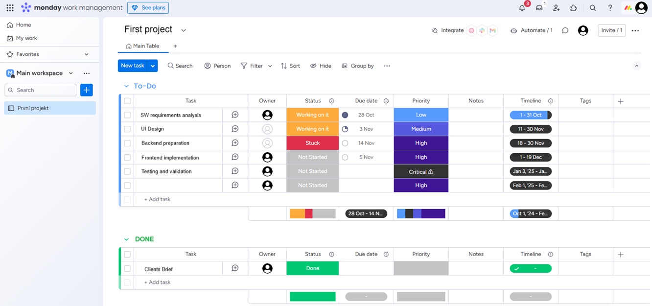Open the New task dropdown arrow
The image size is (652, 306).
[153, 66]
